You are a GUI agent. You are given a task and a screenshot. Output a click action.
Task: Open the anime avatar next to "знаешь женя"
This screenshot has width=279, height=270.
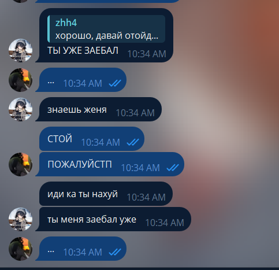click(20, 109)
